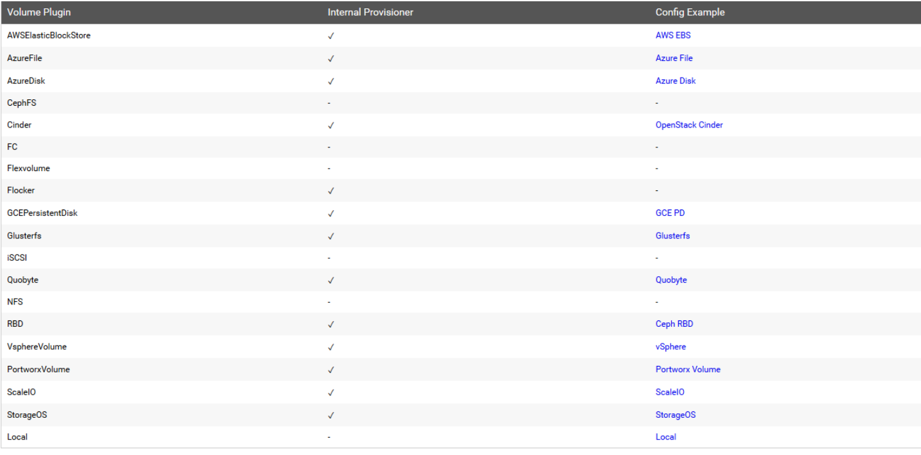Select the Quobyte plugin name cell
This screenshot has width=921, height=455.
22,280
